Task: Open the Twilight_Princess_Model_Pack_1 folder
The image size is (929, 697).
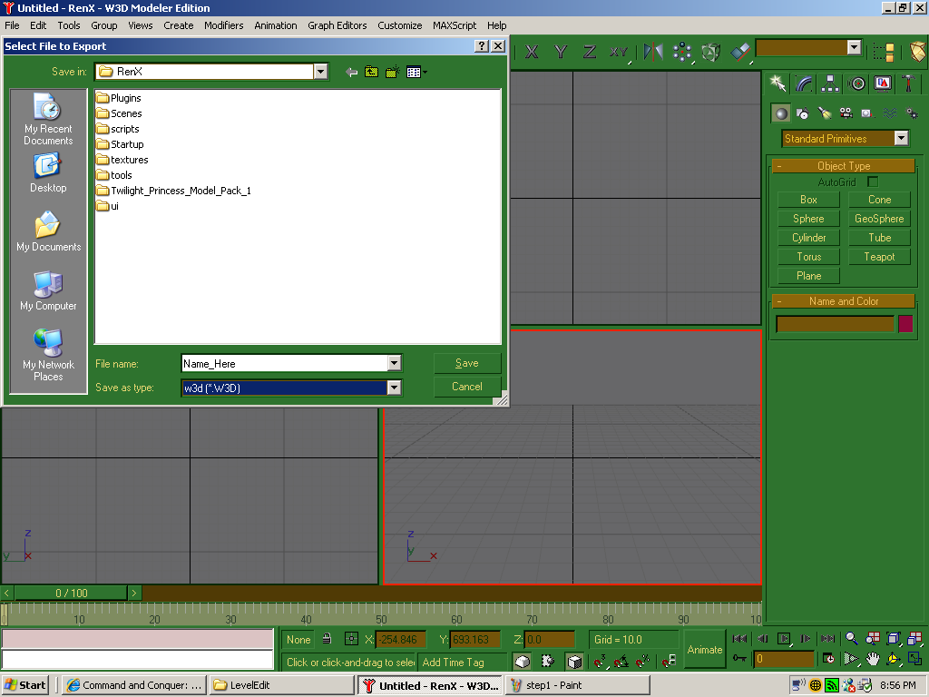Action: tap(180, 191)
